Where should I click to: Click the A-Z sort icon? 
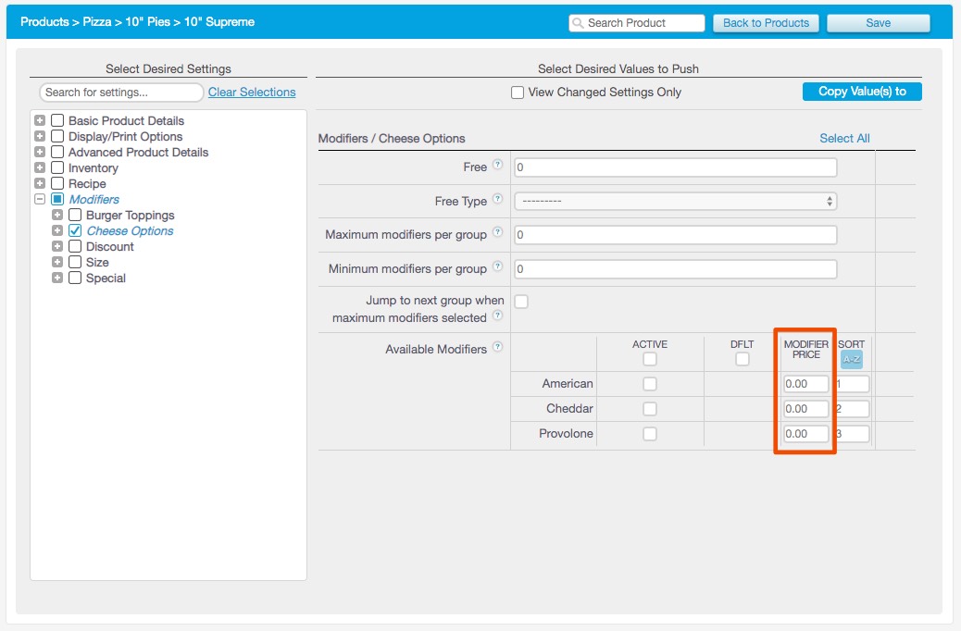pos(851,358)
